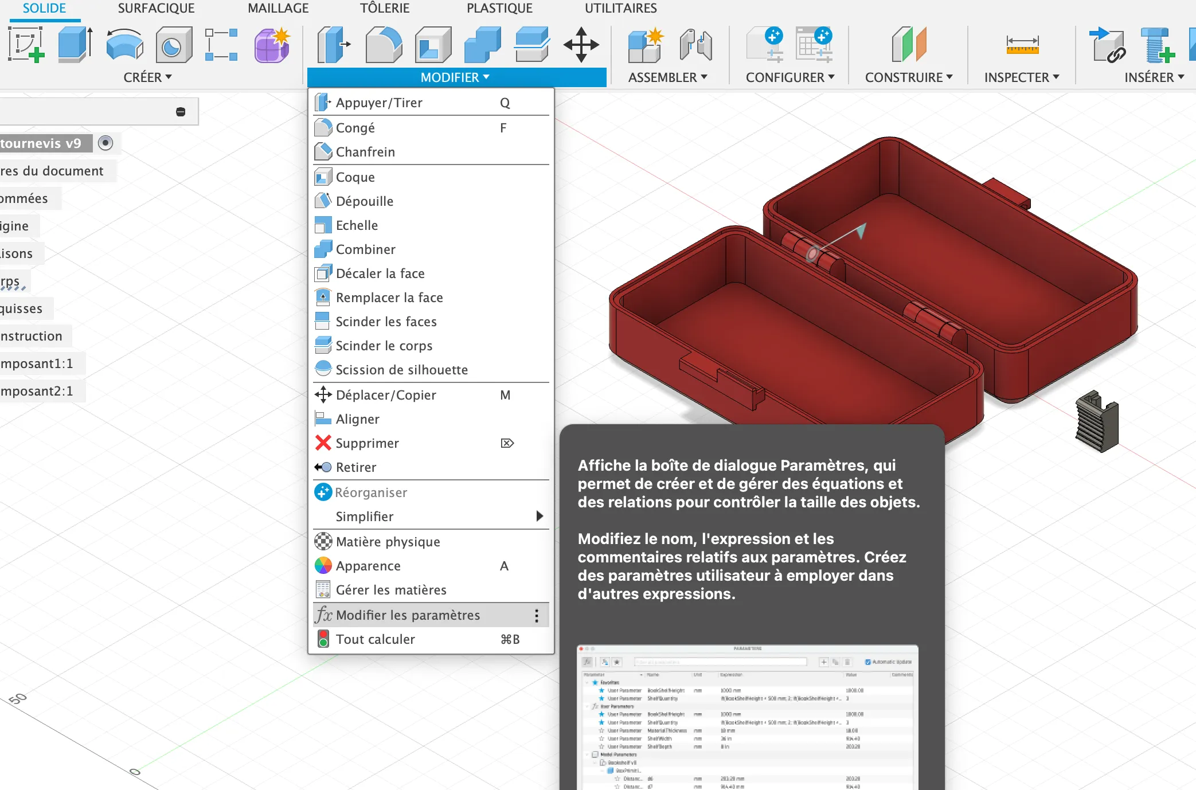Activate the Move/Copy toolbar icon
1196x790 pixels.
pyautogui.click(x=581, y=45)
